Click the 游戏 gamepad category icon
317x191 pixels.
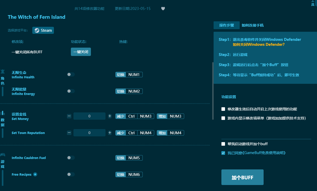(x=3, y=155)
